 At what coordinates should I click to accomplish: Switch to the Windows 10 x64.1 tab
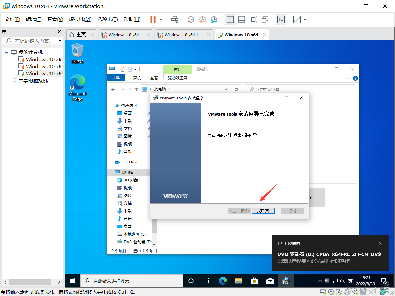[x=181, y=35]
